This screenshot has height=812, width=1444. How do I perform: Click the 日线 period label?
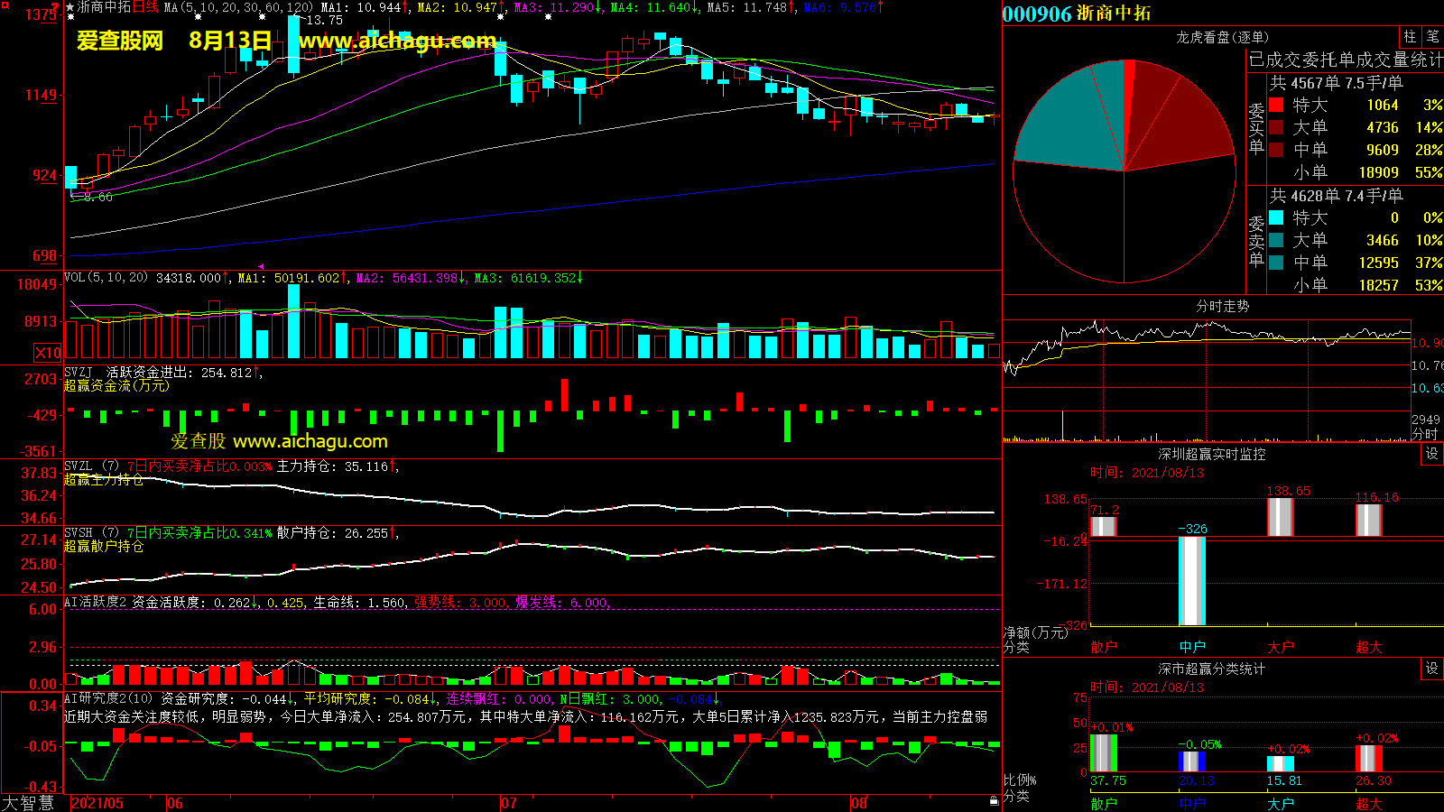coord(145,7)
